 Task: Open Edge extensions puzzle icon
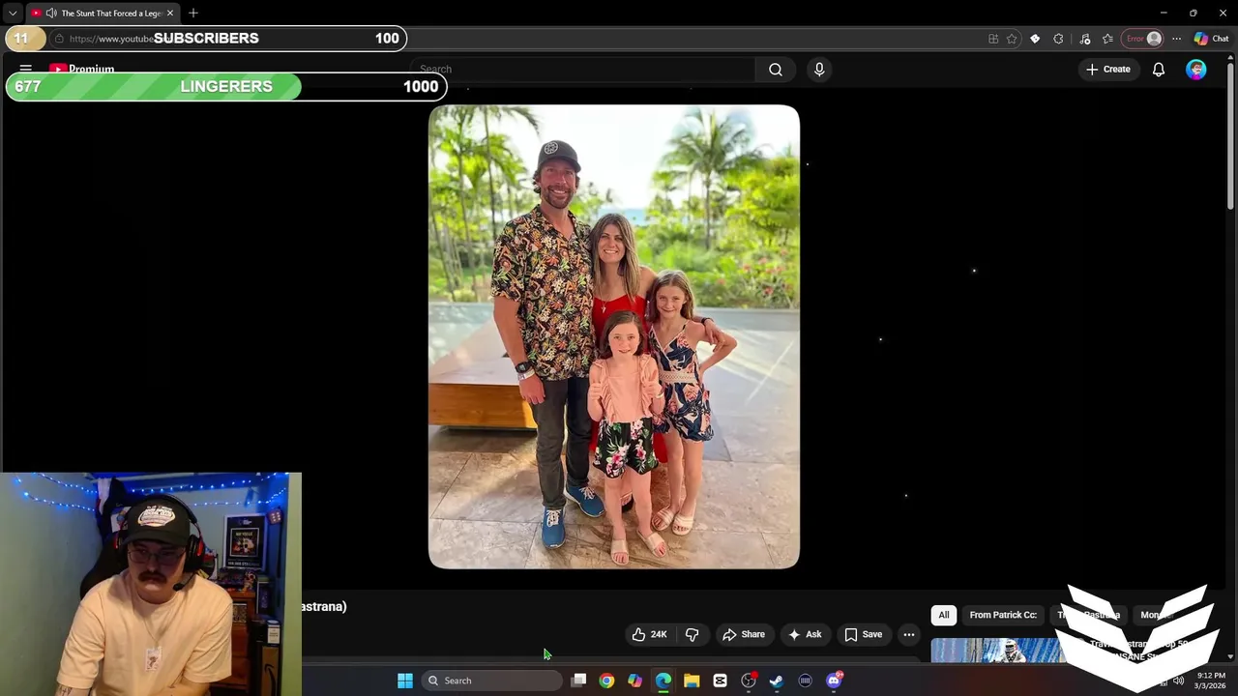[x=1058, y=39]
